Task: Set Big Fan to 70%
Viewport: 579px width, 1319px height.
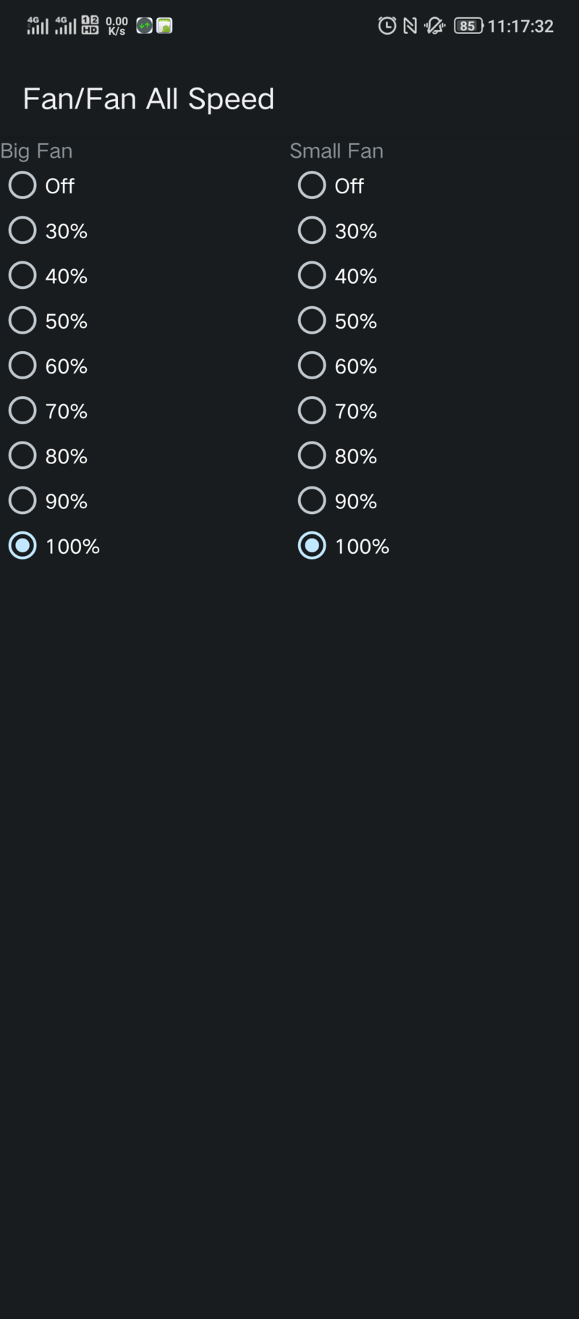Action: (22, 410)
